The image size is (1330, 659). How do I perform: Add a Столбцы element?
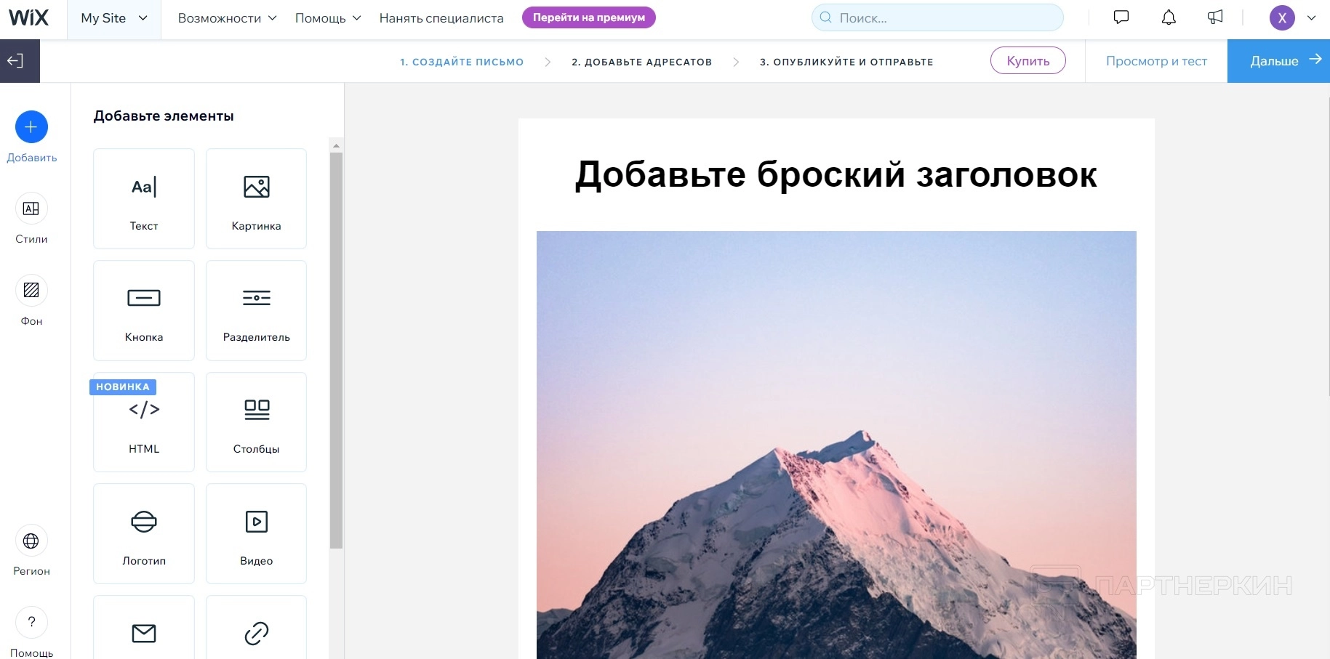pos(256,422)
